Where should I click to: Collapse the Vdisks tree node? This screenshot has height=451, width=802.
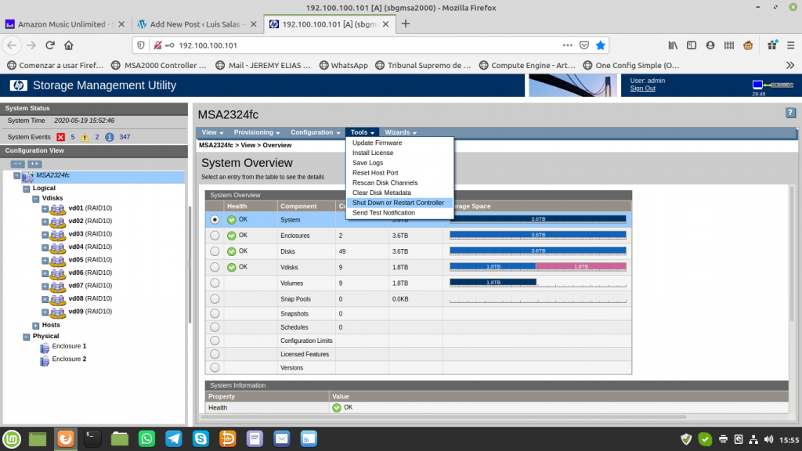click(36, 199)
